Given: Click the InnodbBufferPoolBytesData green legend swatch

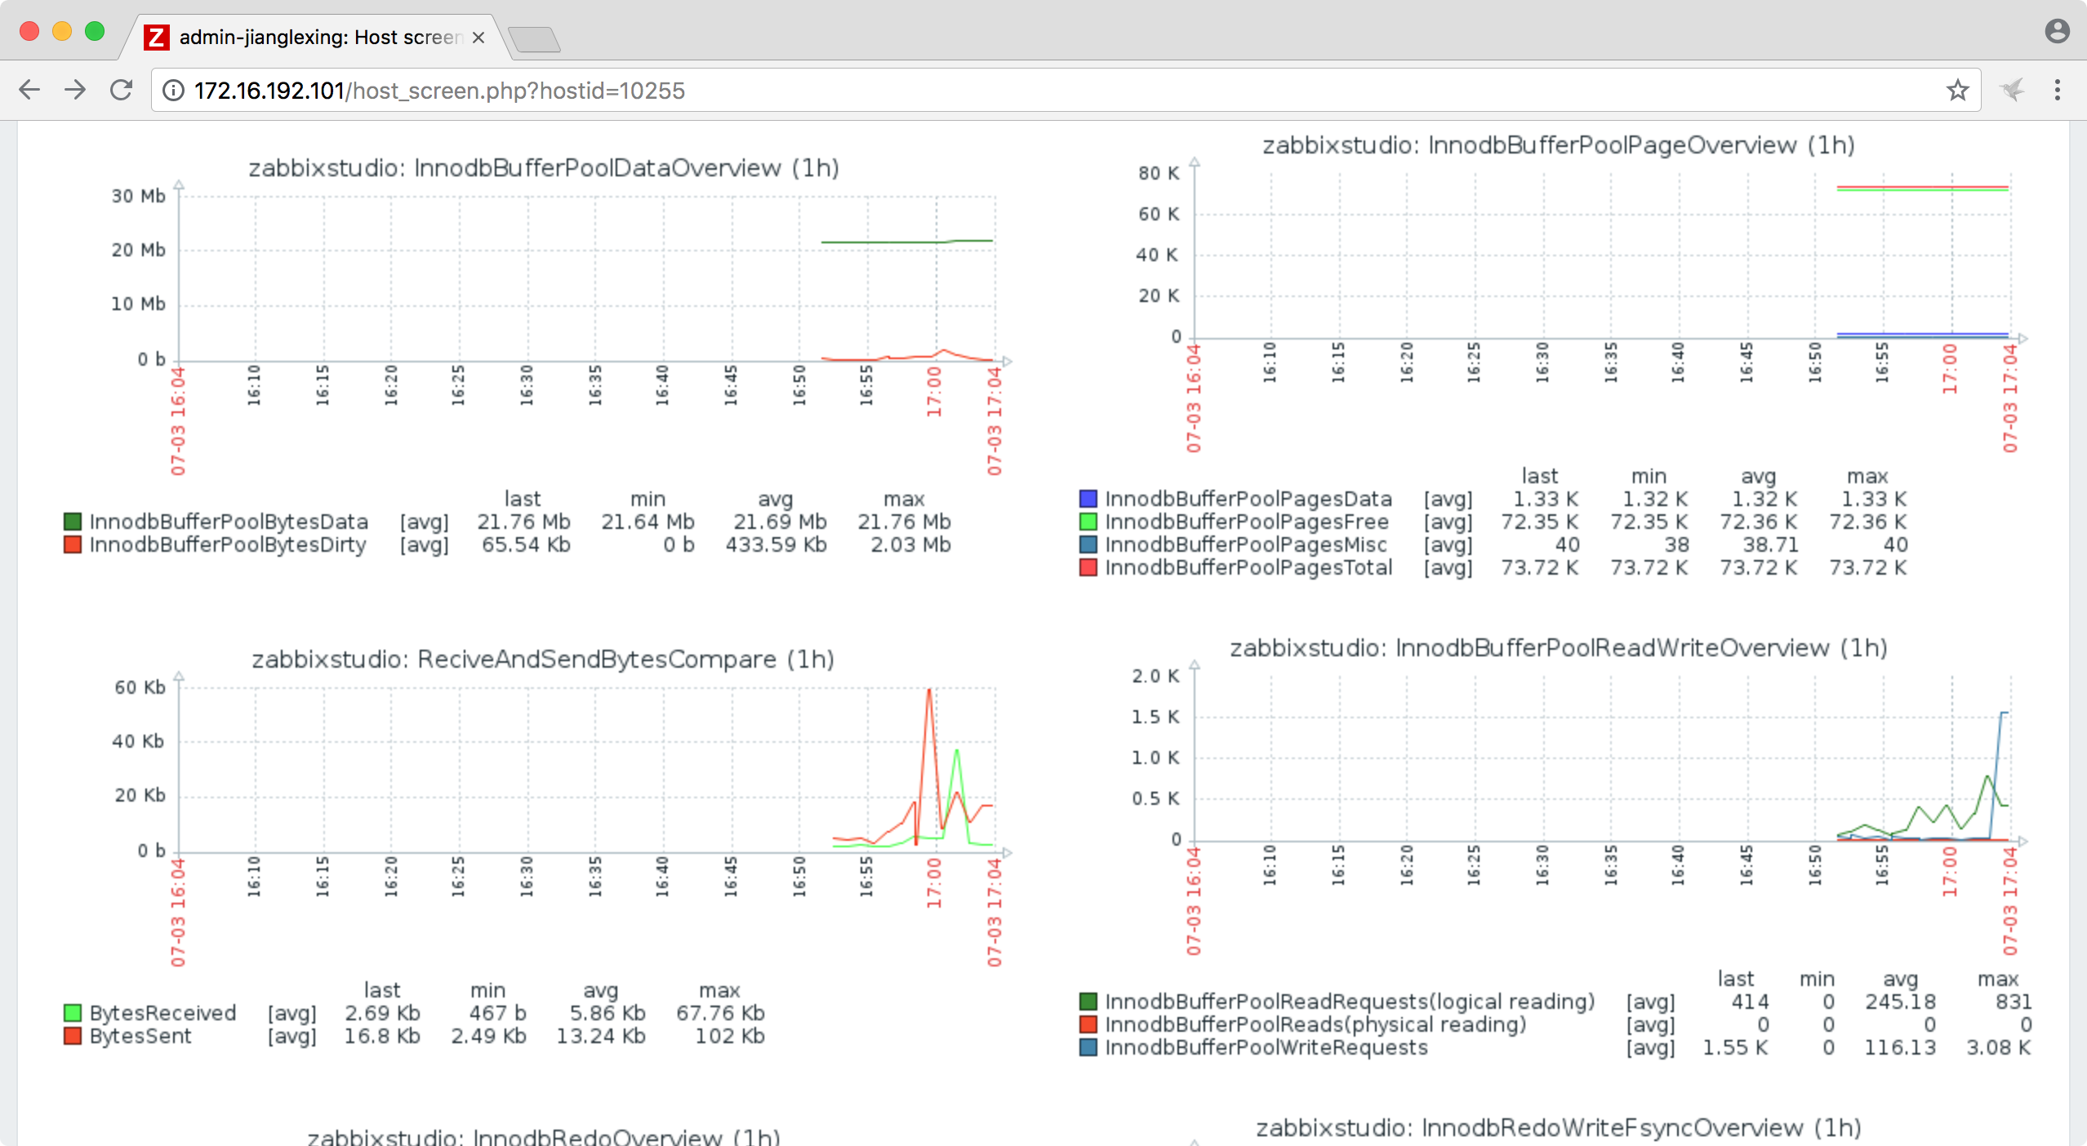Looking at the screenshot, I should click(x=73, y=522).
